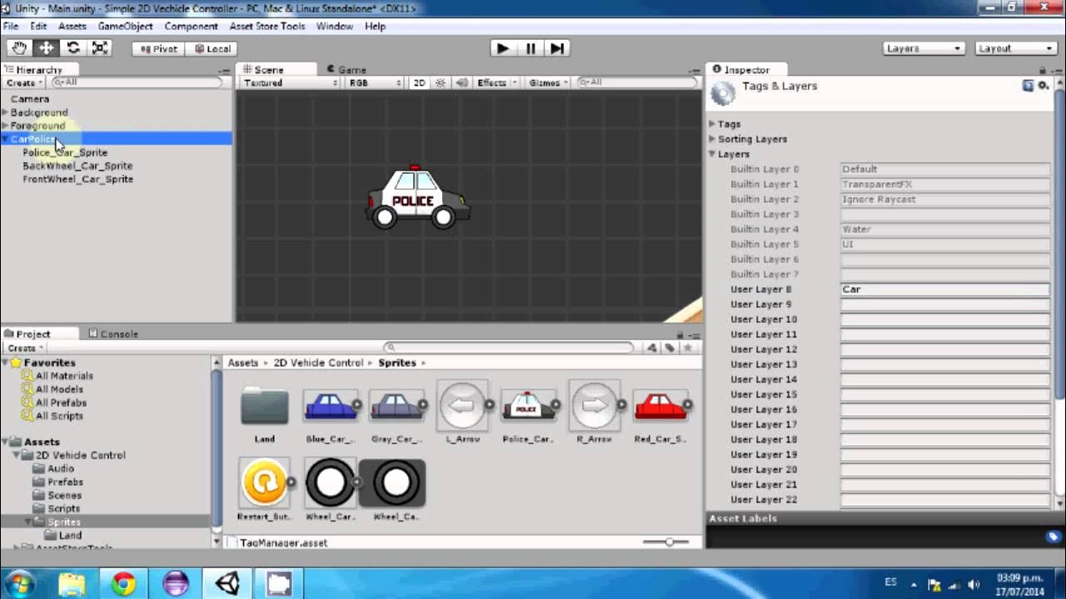Click the Pause button in the toolbar

tap(531, 48)
